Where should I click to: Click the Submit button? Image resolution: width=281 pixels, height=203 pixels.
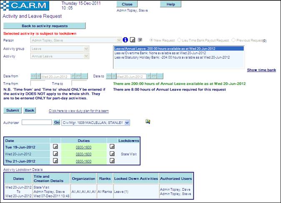pos(12,110)
